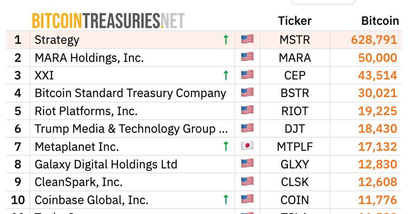Click the green arrow beside Coinbase Global
Image resolution: width=412 pixels, height=214 pixels.
[x=226, y=200]
